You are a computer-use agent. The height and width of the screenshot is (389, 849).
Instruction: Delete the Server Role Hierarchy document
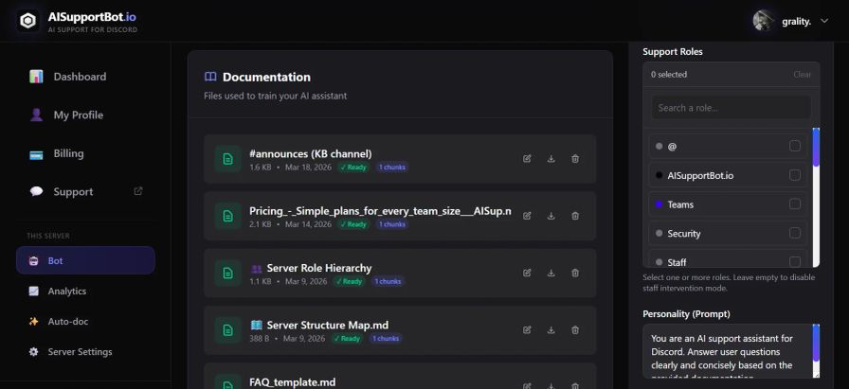coord(575,274)
